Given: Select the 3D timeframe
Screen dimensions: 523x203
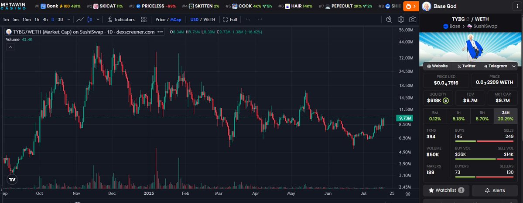Looking at the screenshot, I should click(x=60, y=20).
